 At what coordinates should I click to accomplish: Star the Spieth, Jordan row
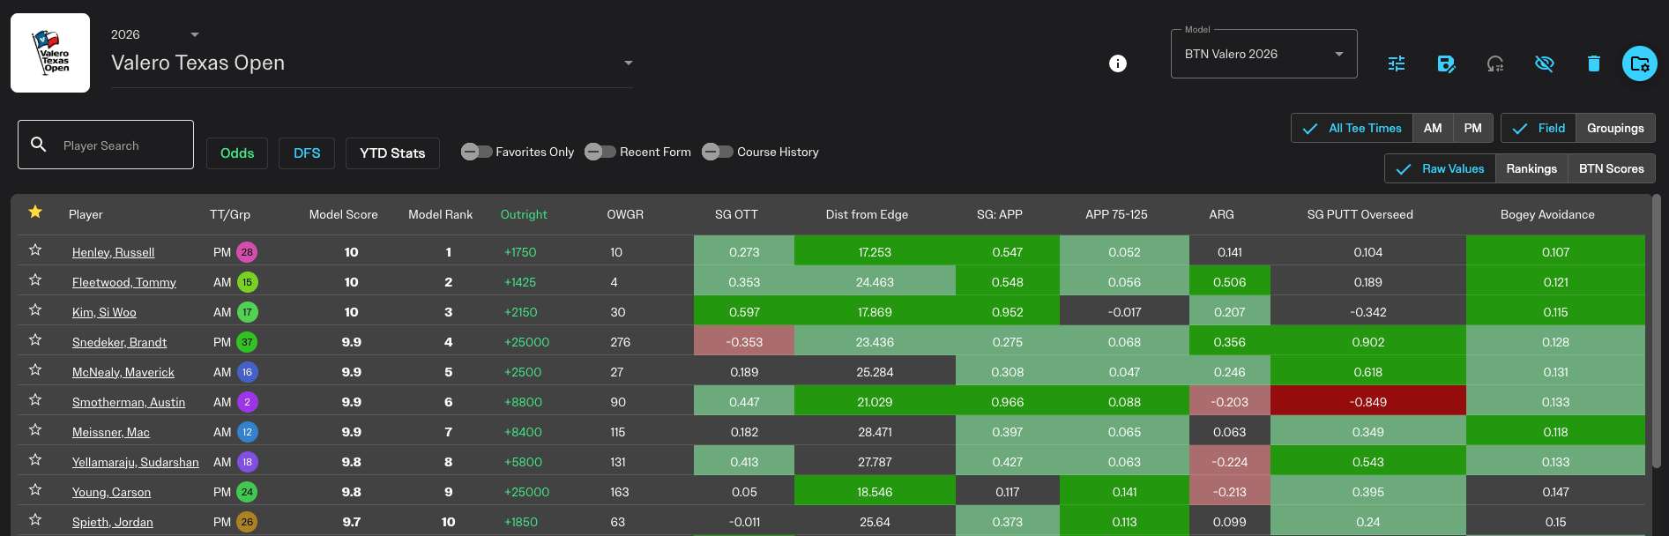pos(35,520)
